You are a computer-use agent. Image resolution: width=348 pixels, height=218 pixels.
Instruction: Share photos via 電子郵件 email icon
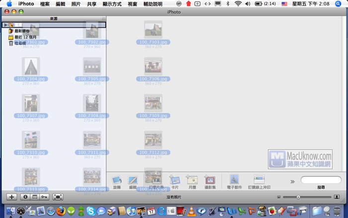tap(234, 180)
